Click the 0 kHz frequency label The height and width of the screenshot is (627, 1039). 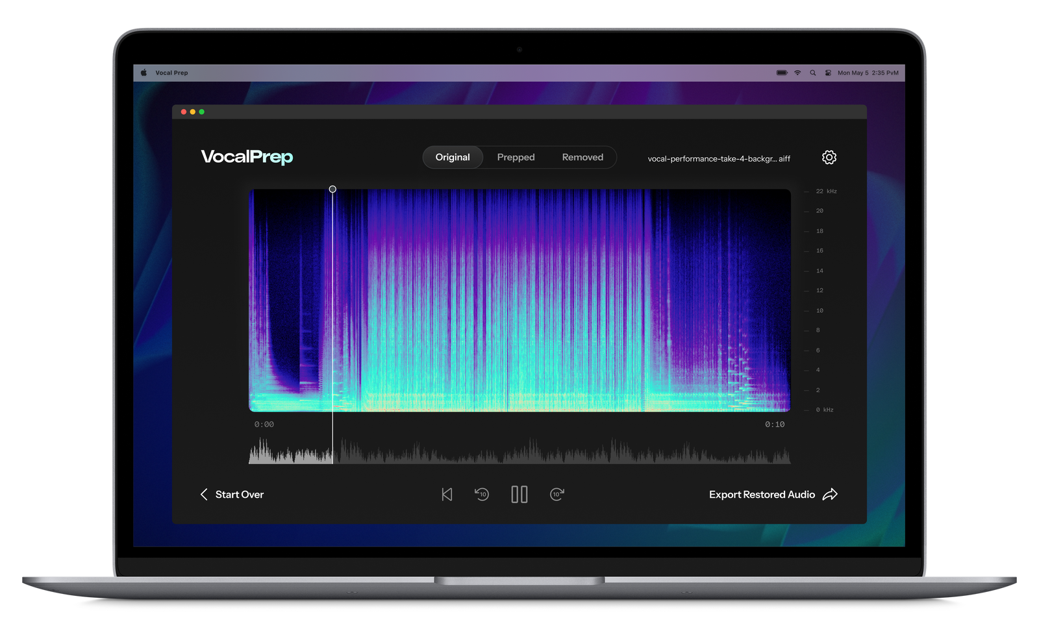pos(825,410)
